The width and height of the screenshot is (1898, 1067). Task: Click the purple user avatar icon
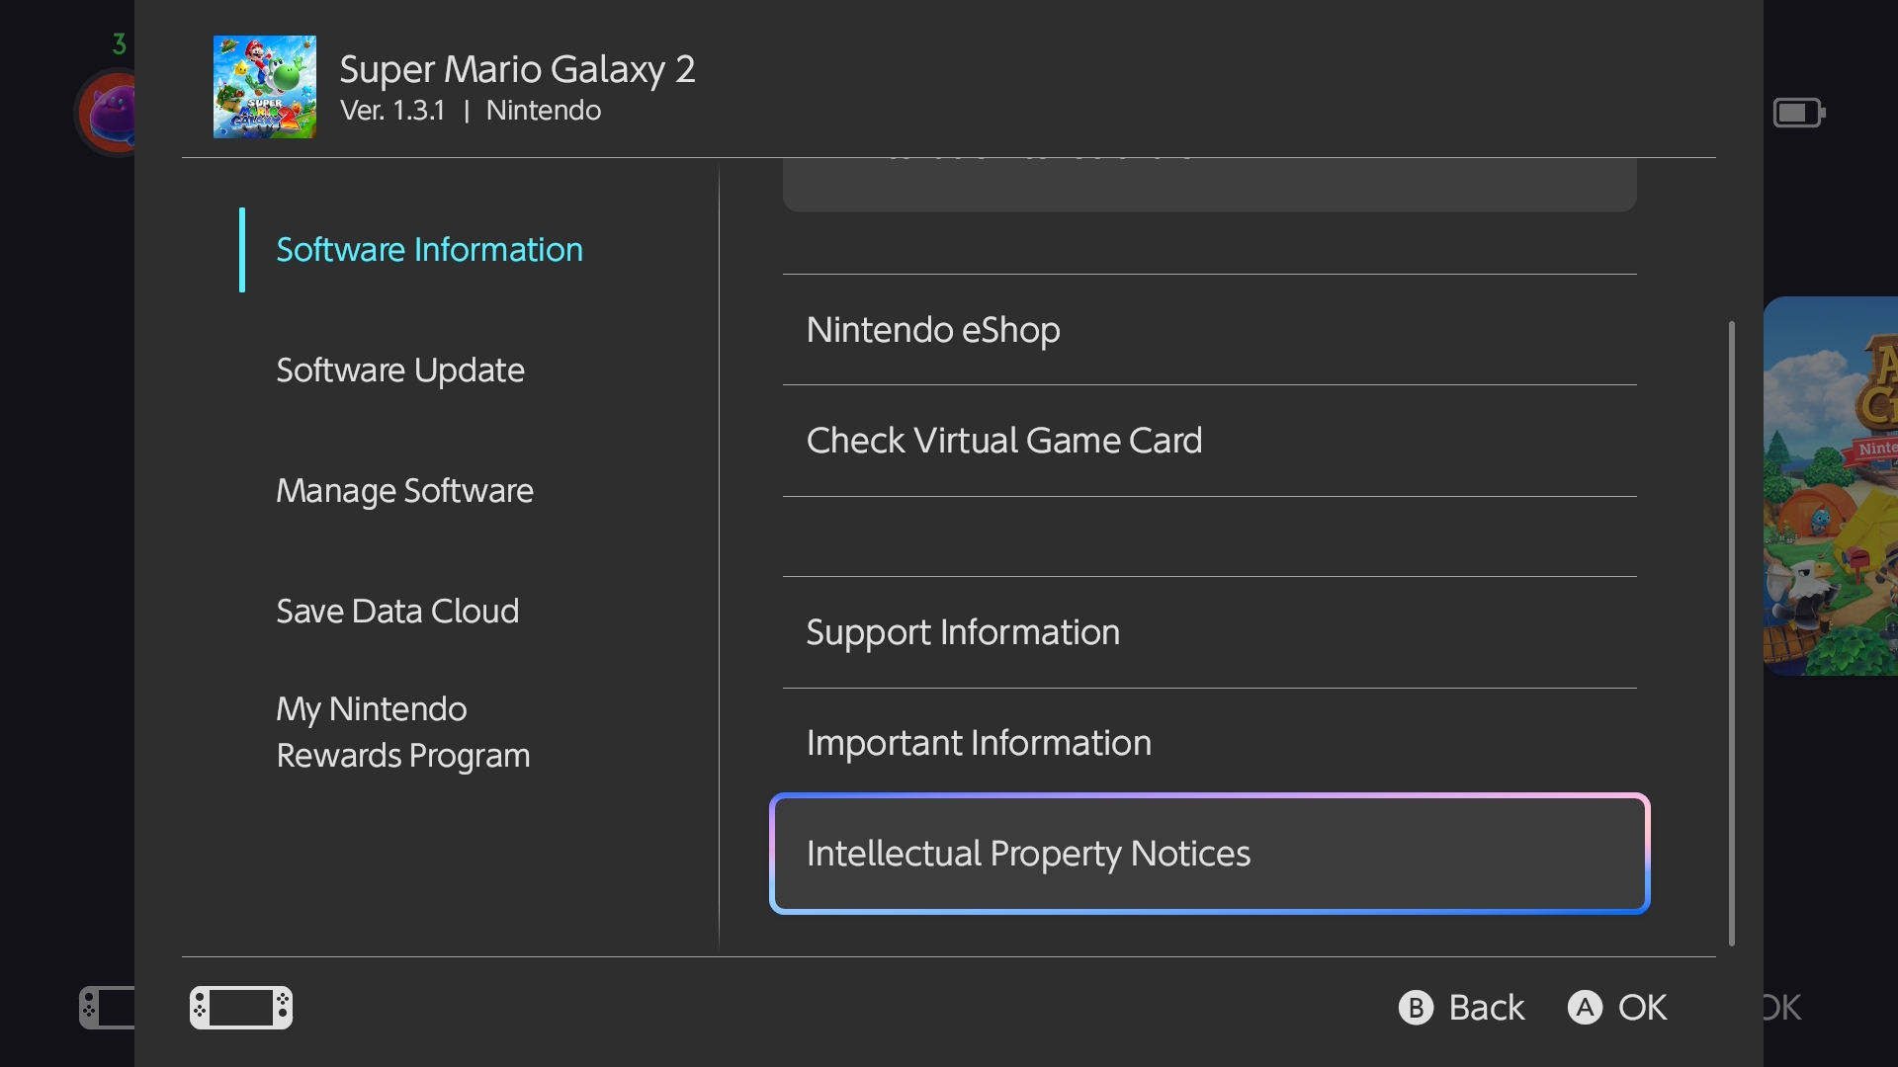pos(109,113)
